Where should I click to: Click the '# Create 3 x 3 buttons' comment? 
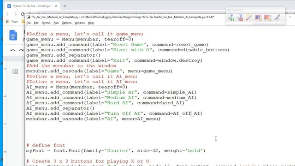tap(88, 161)
